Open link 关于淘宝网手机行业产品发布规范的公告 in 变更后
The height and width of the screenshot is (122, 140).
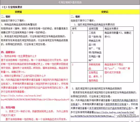coord(110,108)
